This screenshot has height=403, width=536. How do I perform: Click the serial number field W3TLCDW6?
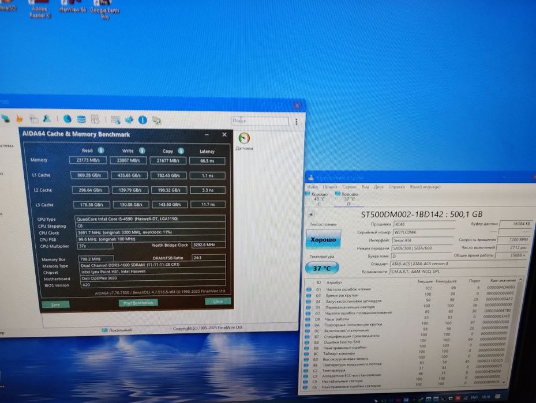coord(423,232)
